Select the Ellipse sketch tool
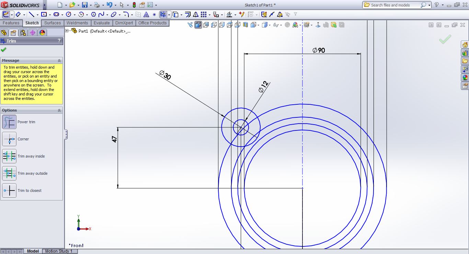Viewport: 469px width, 254px height. pos(114,14)
